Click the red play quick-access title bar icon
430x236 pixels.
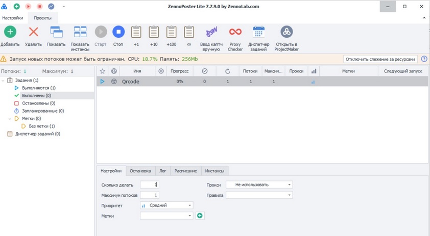[28, 6]
